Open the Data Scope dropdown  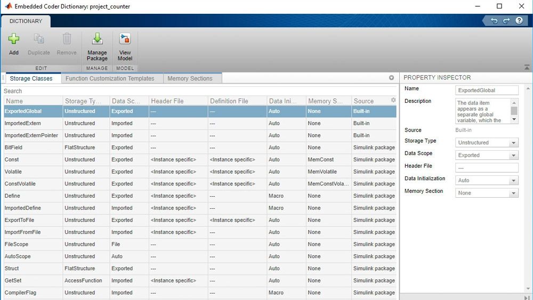[513, 156]
